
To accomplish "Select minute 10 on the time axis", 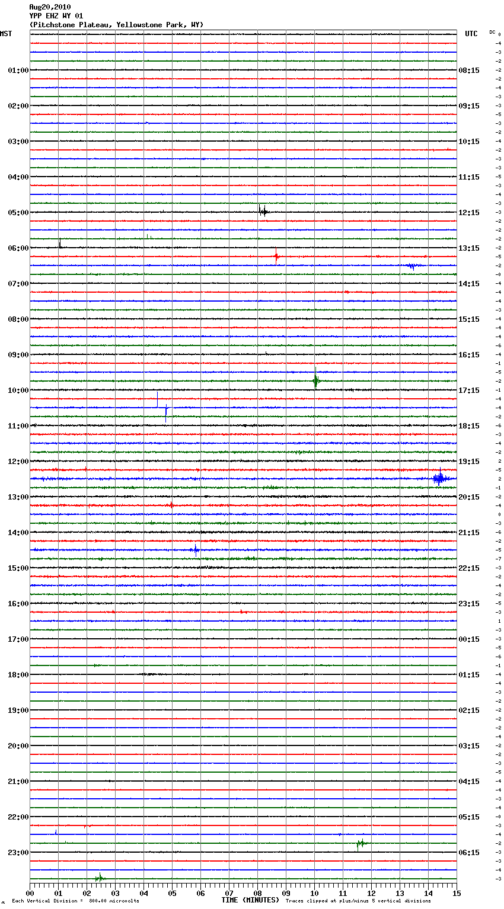I will click(315, 892).
